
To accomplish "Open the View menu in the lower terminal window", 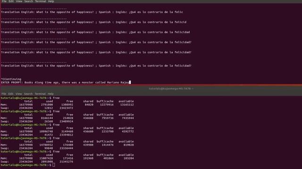I will pos(19,94).
